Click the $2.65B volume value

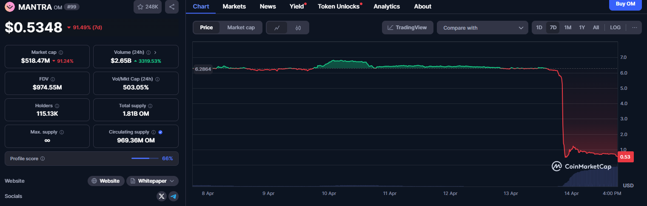click(x=121, y=61)
